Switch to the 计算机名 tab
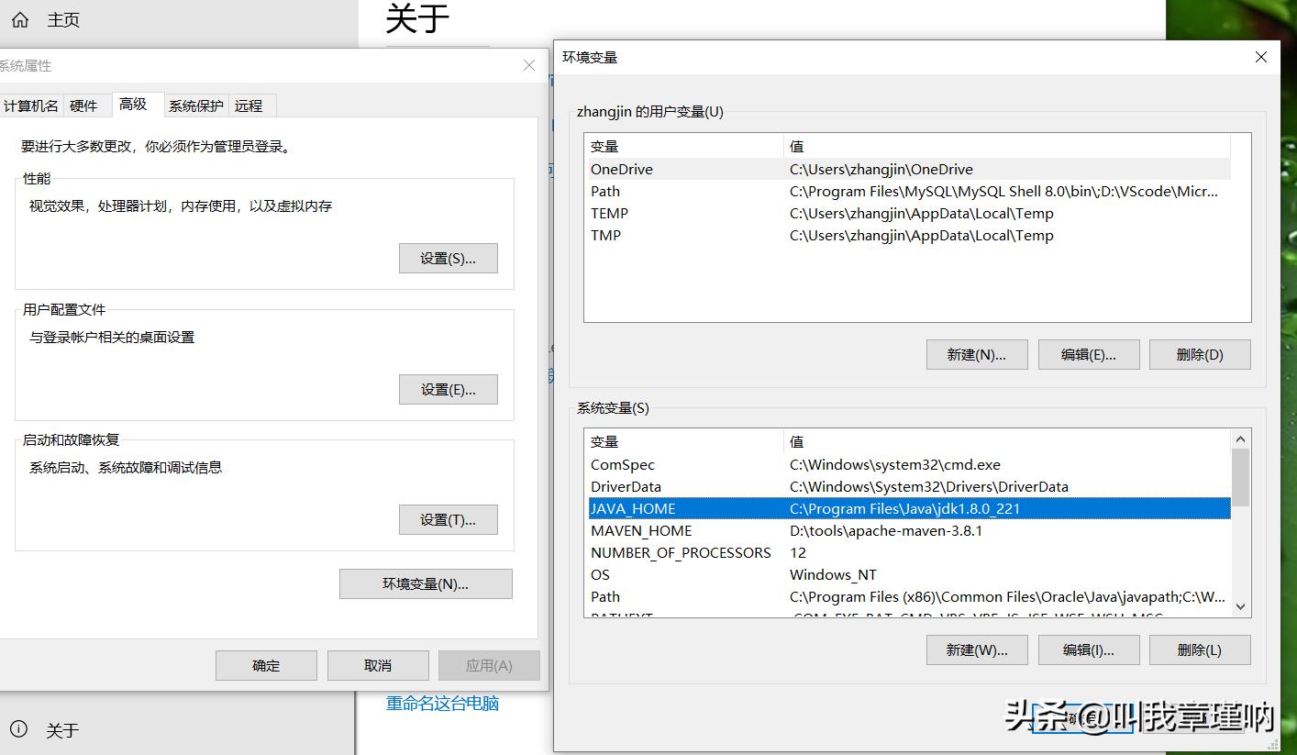 point(31,105)
